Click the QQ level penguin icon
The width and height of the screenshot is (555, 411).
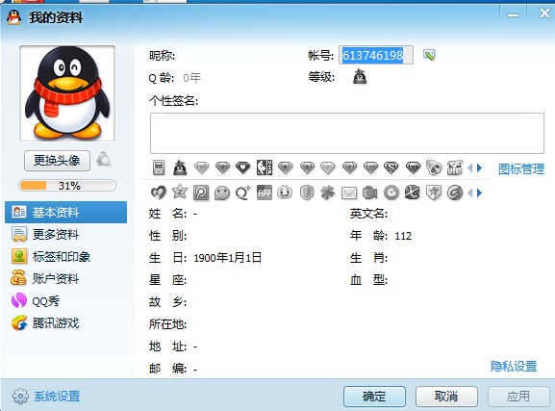tap(360, 77)
